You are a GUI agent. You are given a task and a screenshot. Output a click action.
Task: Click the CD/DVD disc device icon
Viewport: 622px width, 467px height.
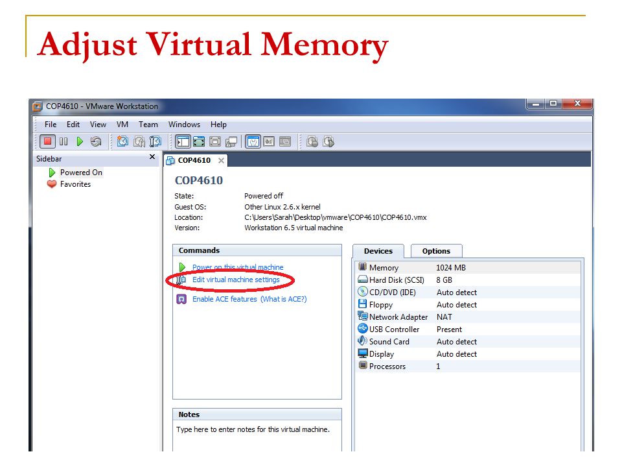363,291
